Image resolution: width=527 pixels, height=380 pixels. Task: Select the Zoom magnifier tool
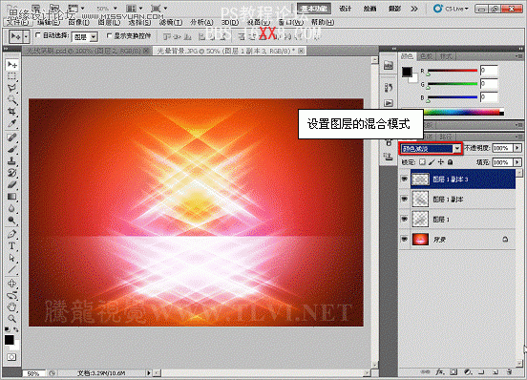pyautogui.click(x=12, y=318)
